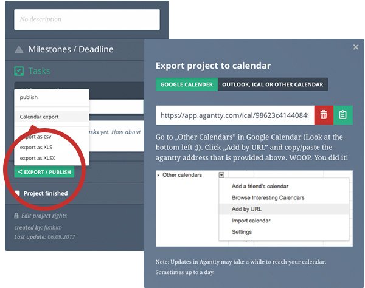Viewport: 365px width, 288px height.
Task: Click into the No description field
Action: pyautogui.click(x=87, y=19)
